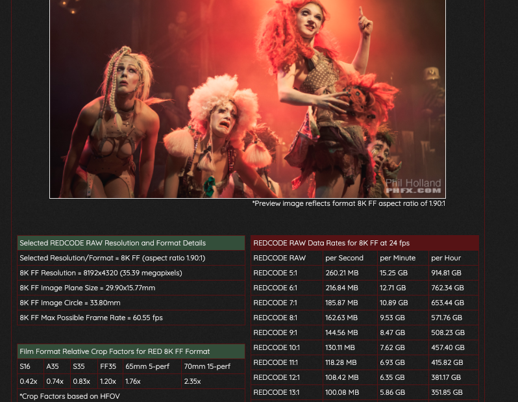Image resolution: width=518 pixels, height=402 pixels.
Task: Select the 1.76x crop factor
Action: (152, 381)
